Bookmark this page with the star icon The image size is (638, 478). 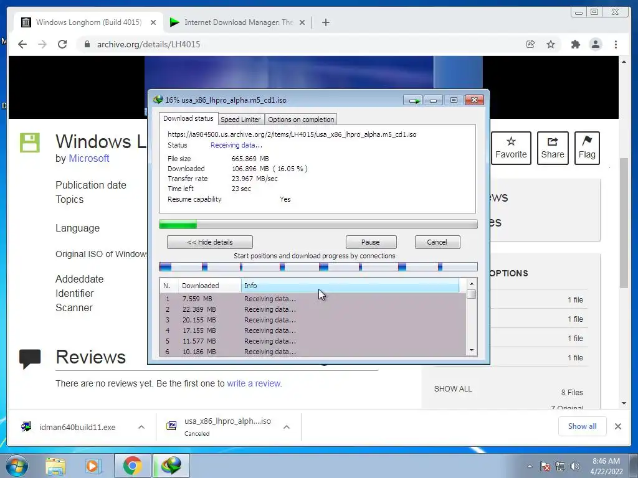(551, 44)
